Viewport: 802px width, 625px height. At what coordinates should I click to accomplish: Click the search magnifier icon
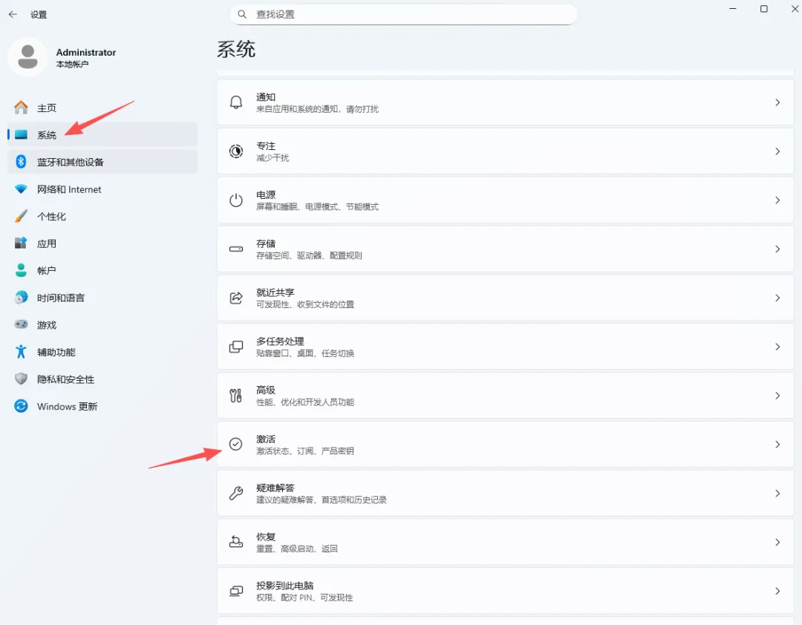[242, 14]
